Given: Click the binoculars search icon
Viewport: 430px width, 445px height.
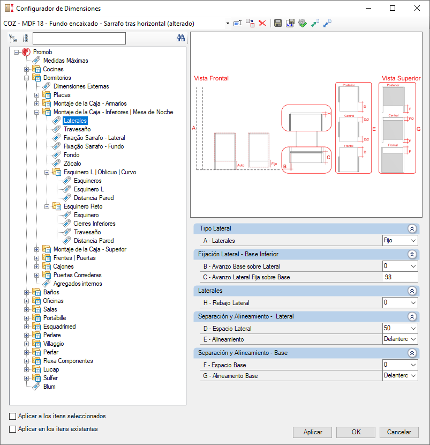Looking at the screenshot, I should (180, 38).
